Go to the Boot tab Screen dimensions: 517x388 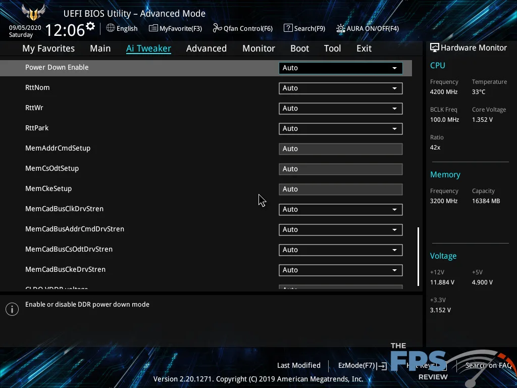coord(300,48)
